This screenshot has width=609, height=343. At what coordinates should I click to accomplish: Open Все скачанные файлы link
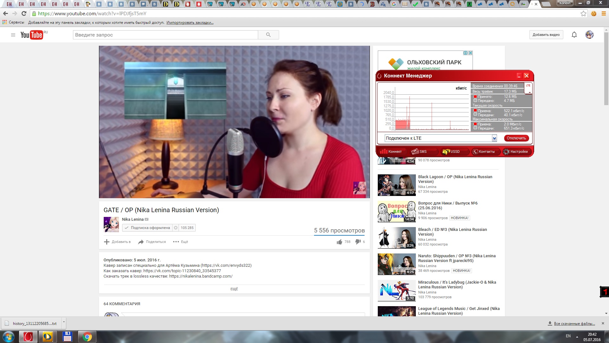(x=574, y=324)
